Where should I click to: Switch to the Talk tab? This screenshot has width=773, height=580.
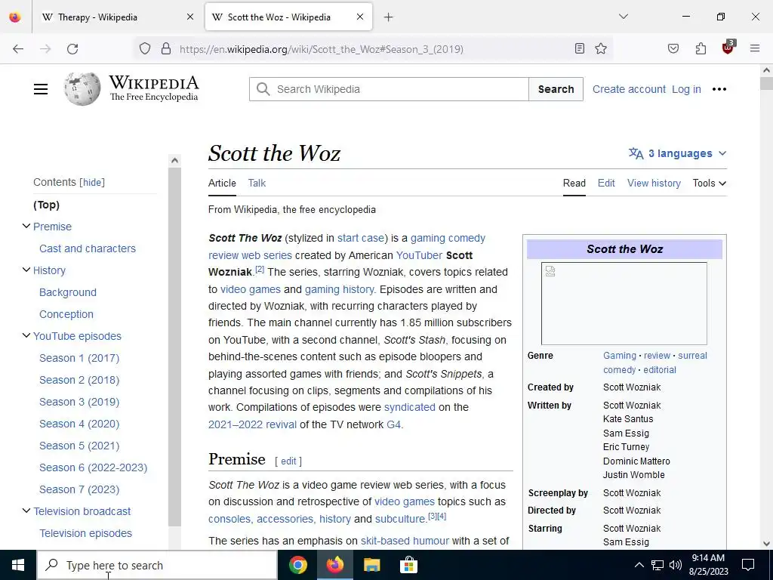click(x=257, y=183)
